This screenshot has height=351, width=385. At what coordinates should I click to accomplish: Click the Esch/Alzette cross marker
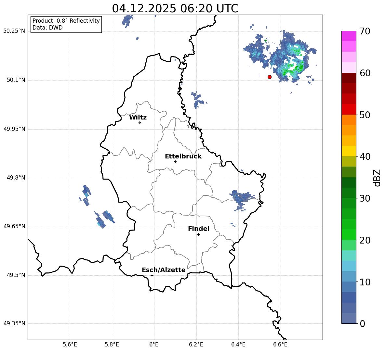pos(152,275)
